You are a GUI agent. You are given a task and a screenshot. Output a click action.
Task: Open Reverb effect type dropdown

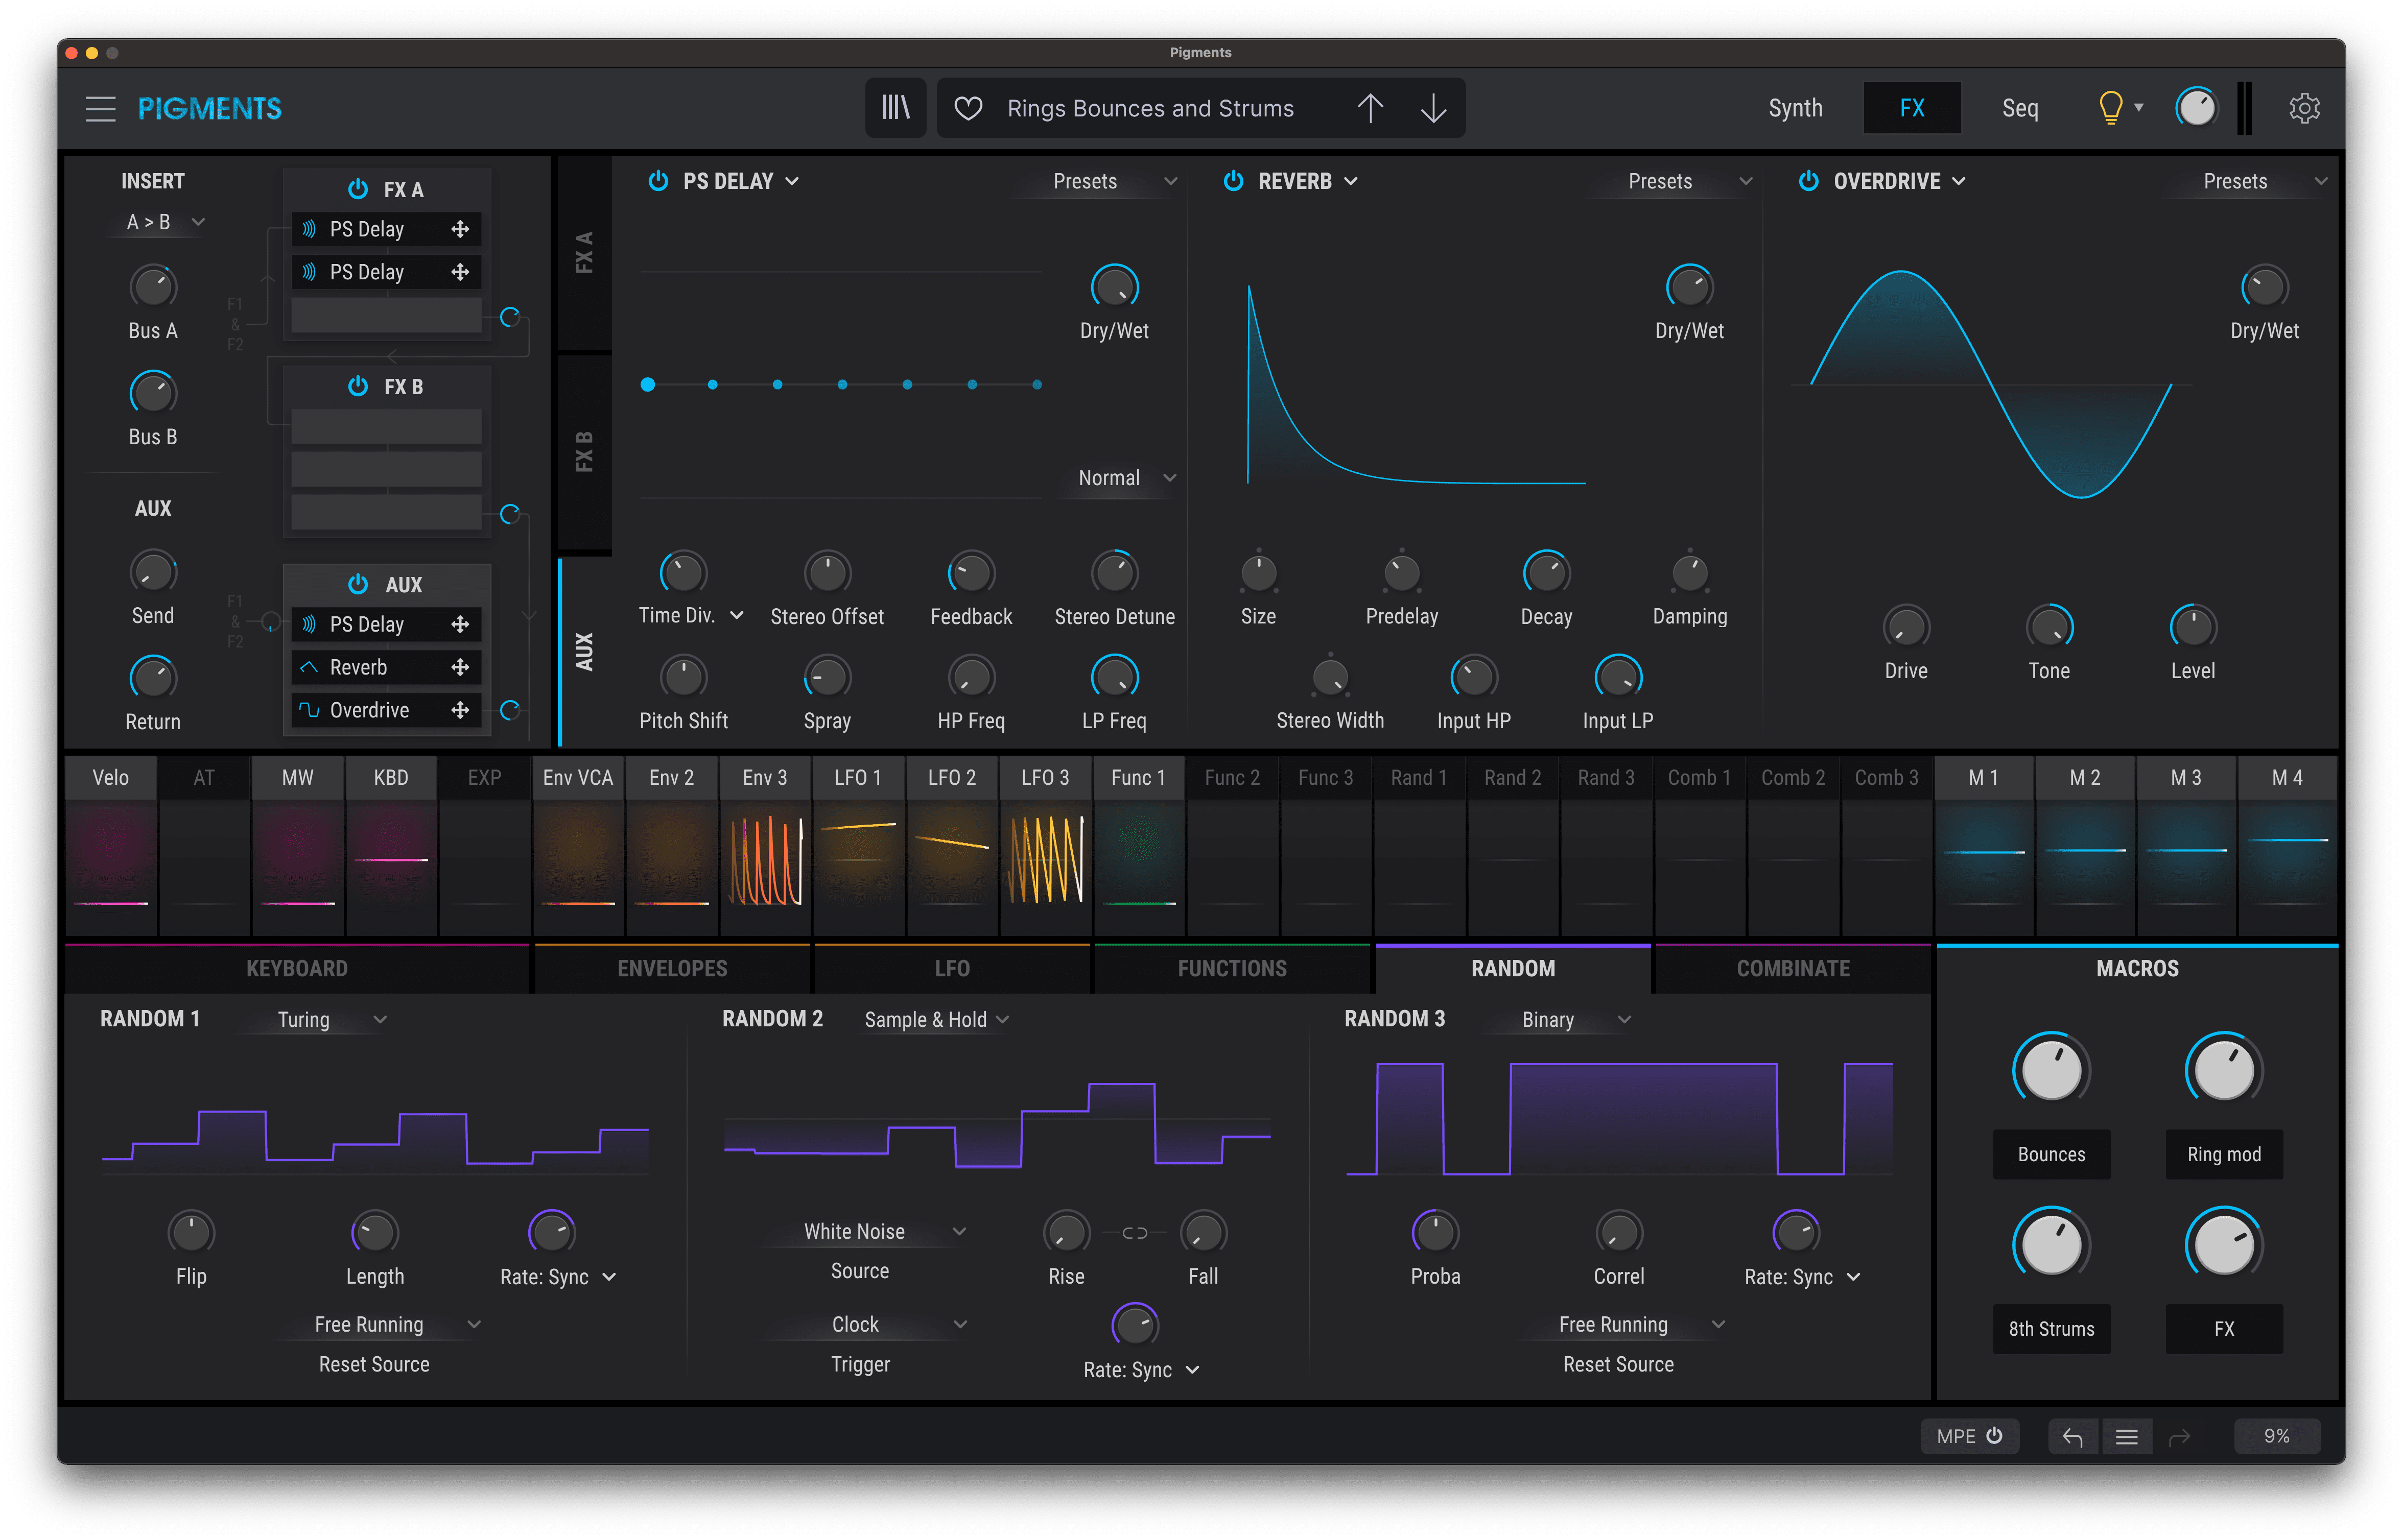click(1308, 181)
